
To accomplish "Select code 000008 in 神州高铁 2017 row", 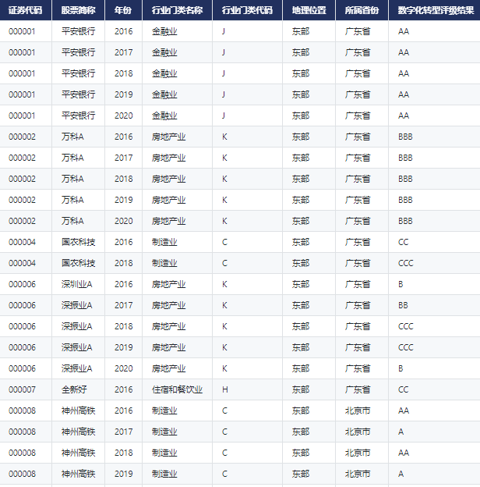I will click(x=22, y=432).
